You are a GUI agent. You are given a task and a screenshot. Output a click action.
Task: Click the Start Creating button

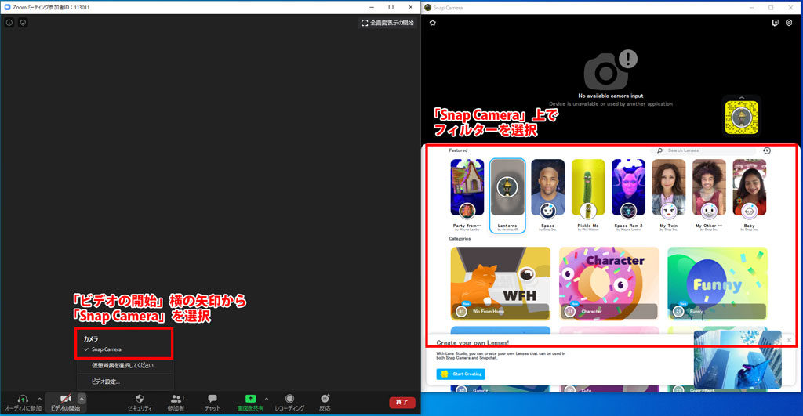[461, 374]
